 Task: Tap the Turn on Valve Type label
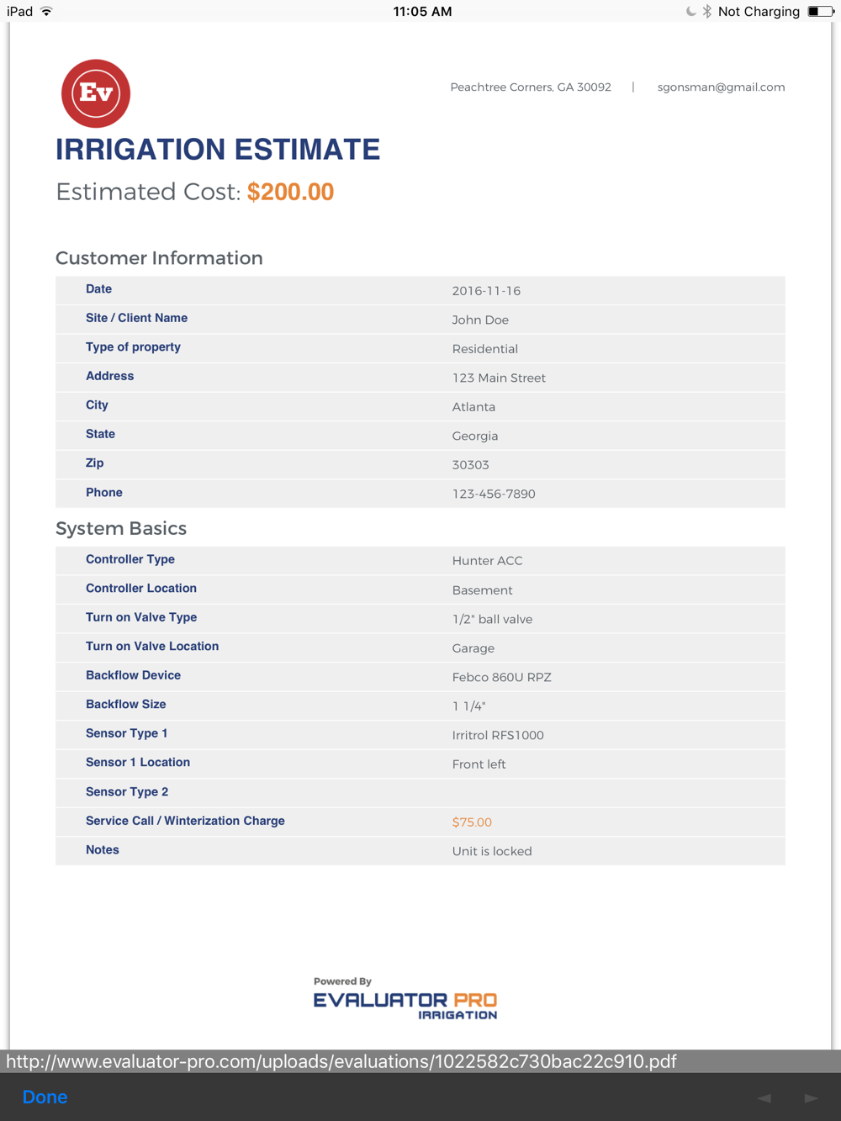point(141,617)
